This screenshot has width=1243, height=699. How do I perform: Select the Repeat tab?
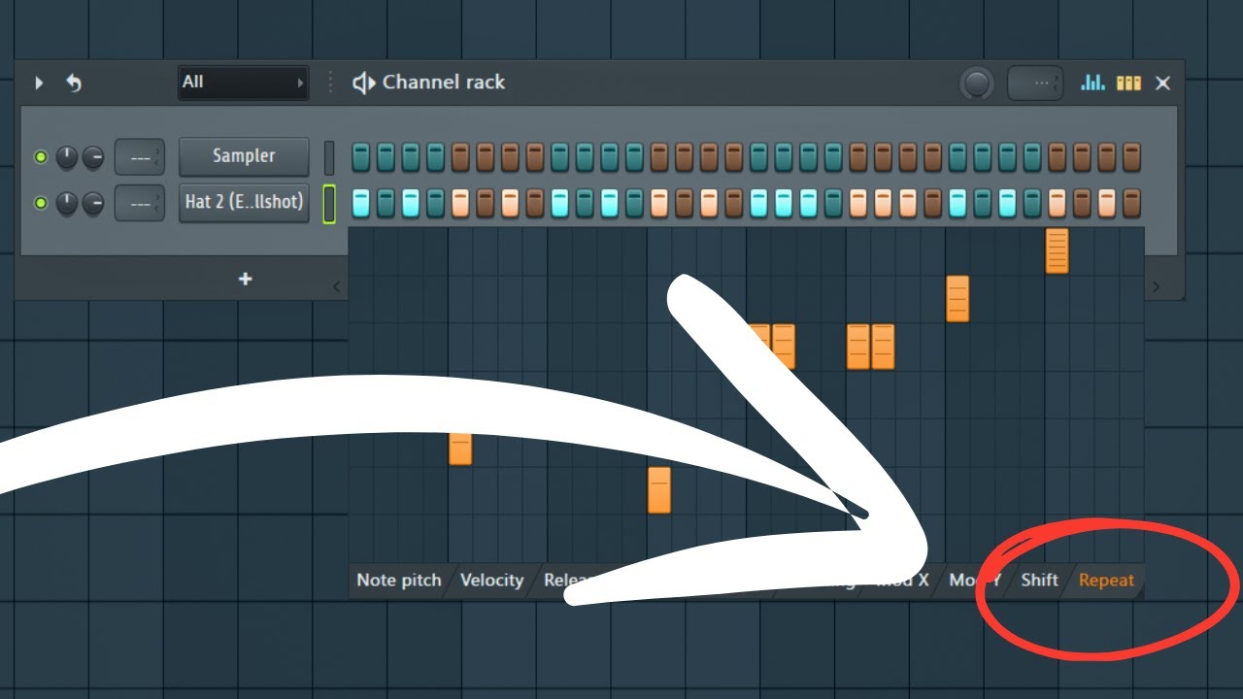pos(1106,581)
